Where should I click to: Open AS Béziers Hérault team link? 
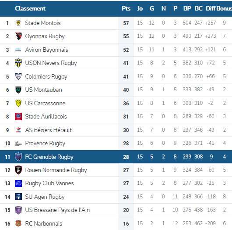[49, 130]
